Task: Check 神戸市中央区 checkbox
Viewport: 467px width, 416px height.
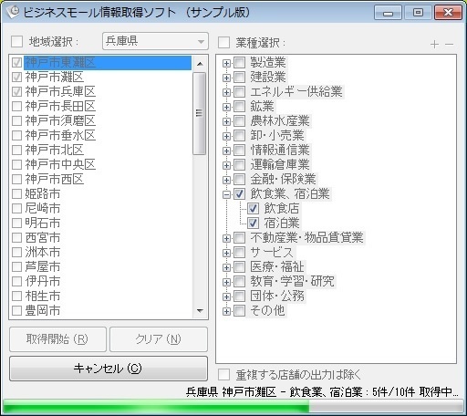Action: click(x=16, y=164)
